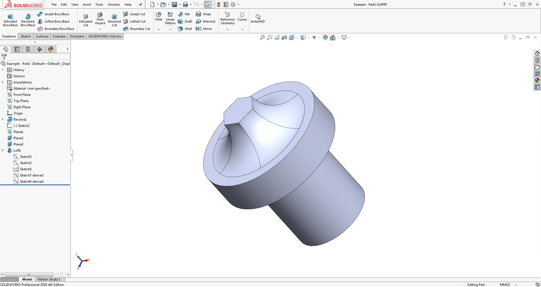Choose the Lofted Boss/Base feature
Viewport: 541px width, 287px height.
[x=54, y=21]
